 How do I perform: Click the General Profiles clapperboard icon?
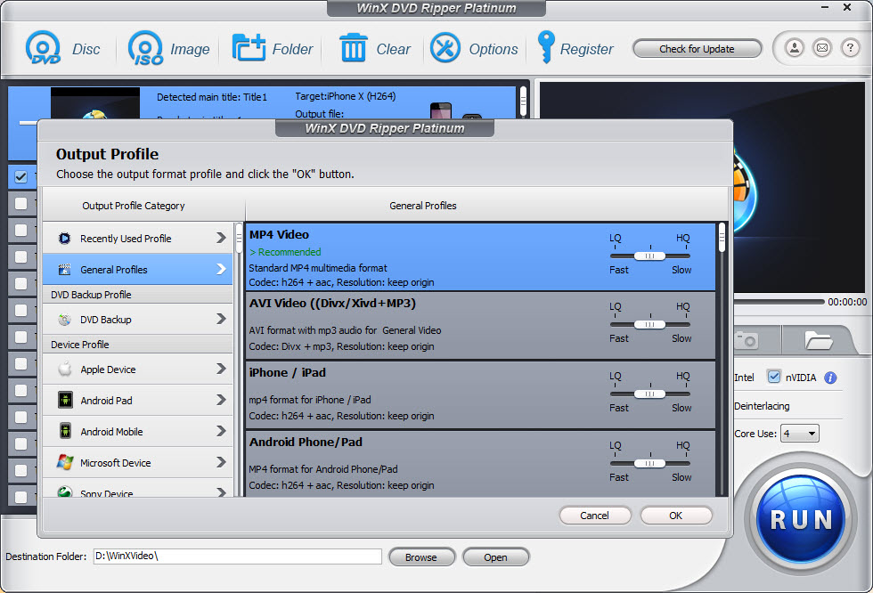pos(64,270)
